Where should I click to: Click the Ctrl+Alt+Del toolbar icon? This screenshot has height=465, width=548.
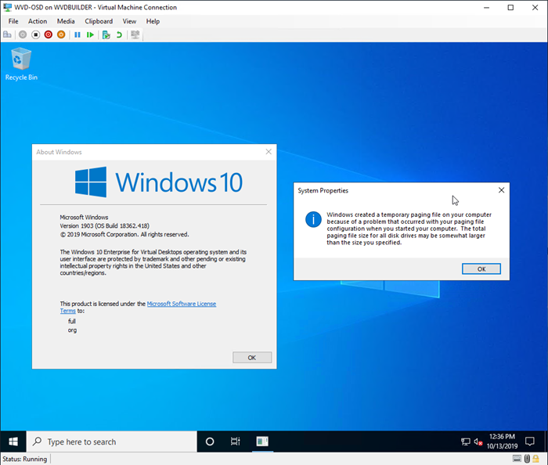point(7,34)
